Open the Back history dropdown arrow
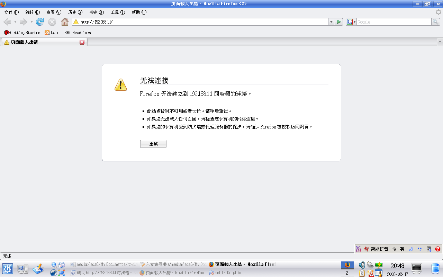The image size is (443, 277). point(15,22)
